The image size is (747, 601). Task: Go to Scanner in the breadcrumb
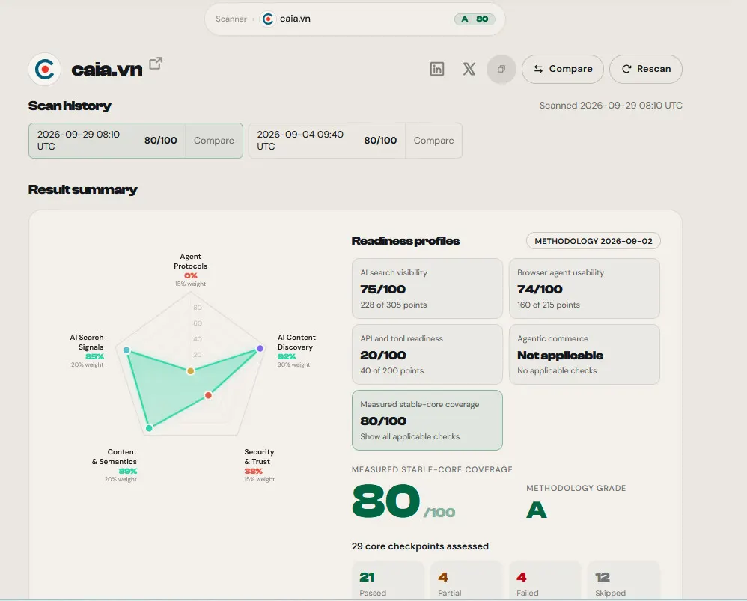click(231, 19)
